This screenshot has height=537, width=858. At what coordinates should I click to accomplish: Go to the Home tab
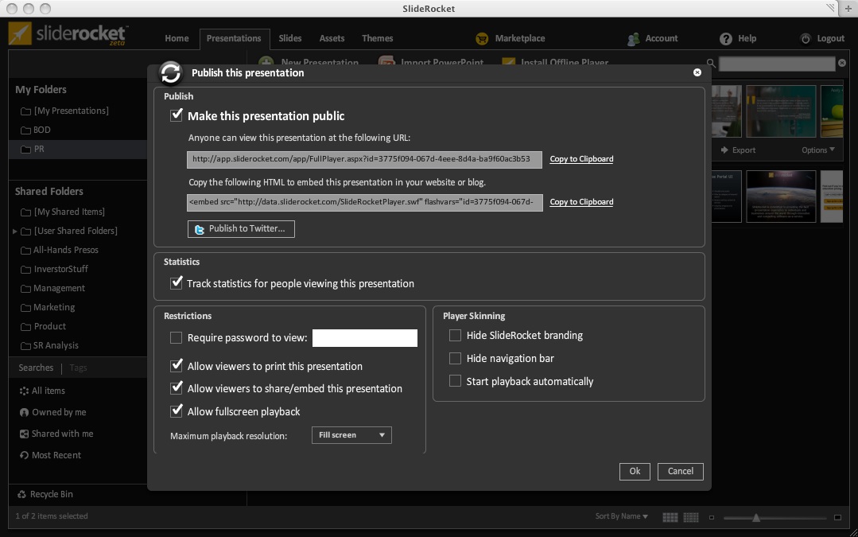click(177, 38)
